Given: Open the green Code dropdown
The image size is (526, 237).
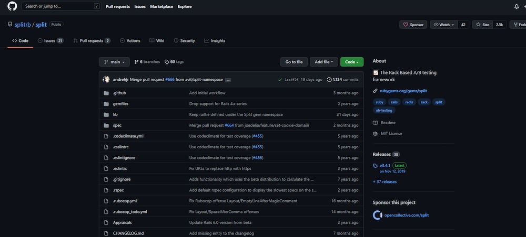Looking at the screenshot, I should tap(351, 62).
